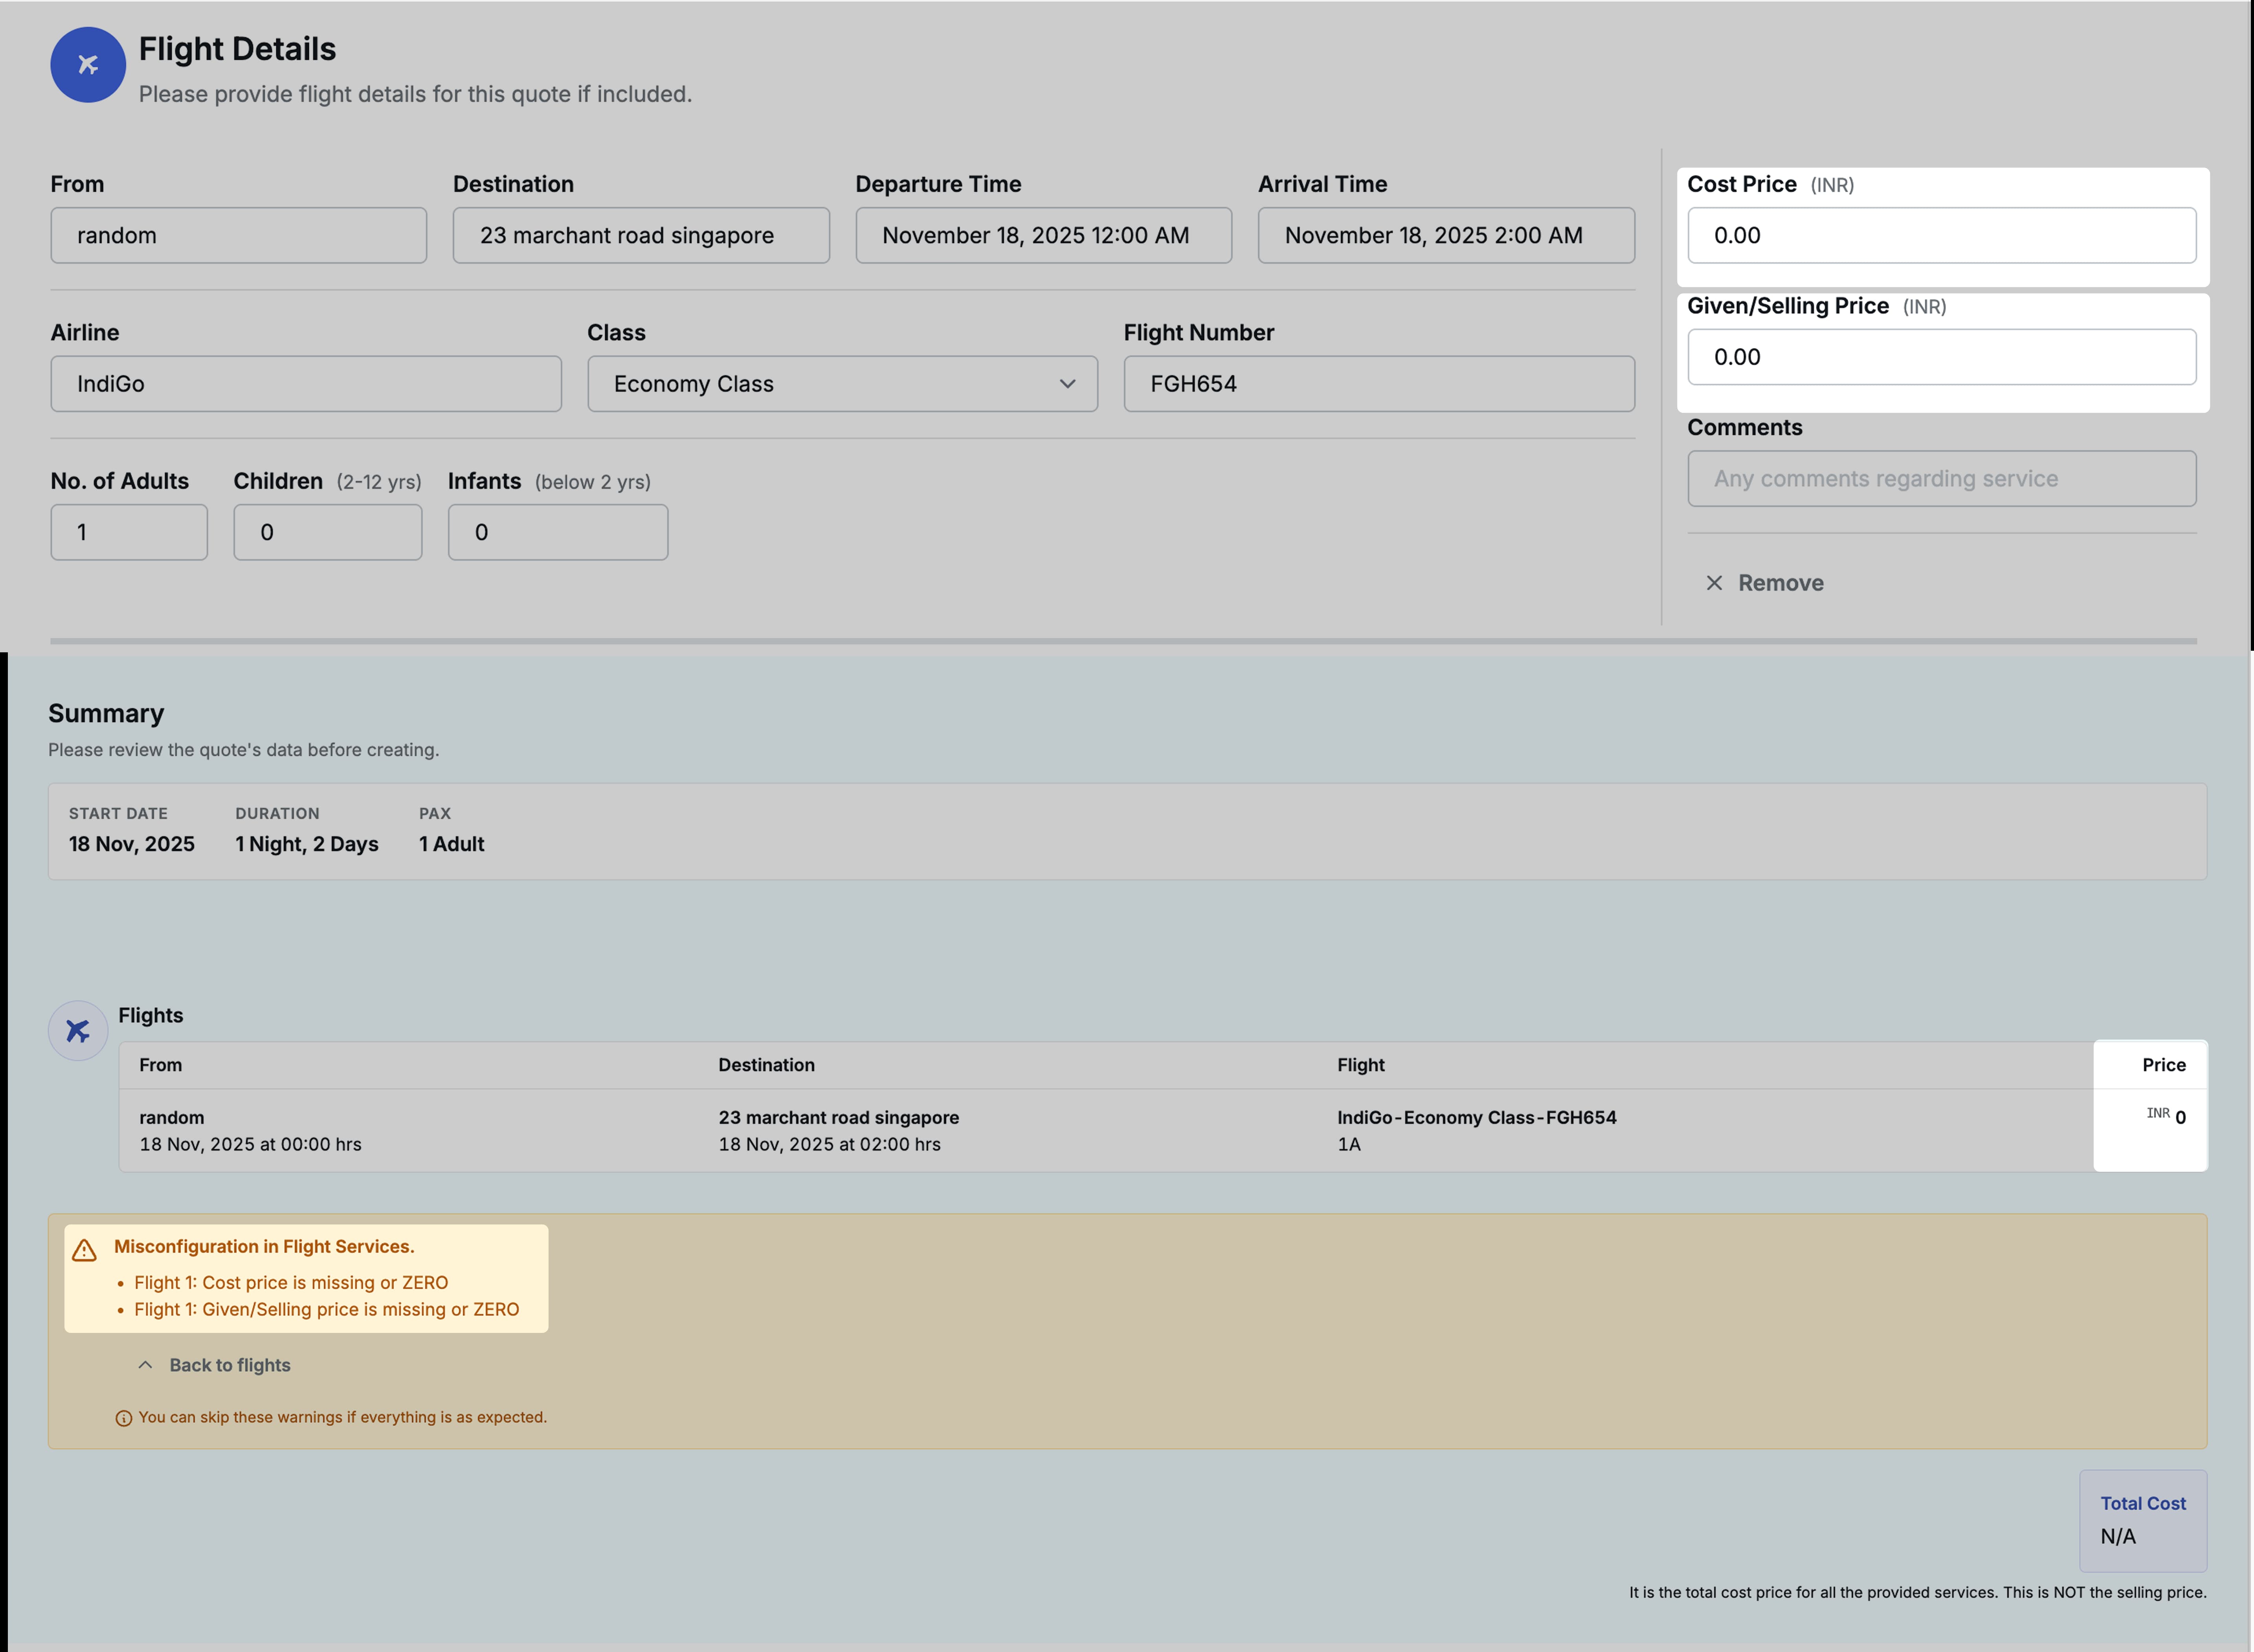Set a value in the Cost Price field

[x=1940, y=235]
